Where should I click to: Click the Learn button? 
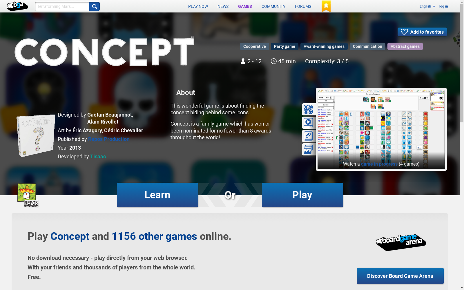(157, 195)
